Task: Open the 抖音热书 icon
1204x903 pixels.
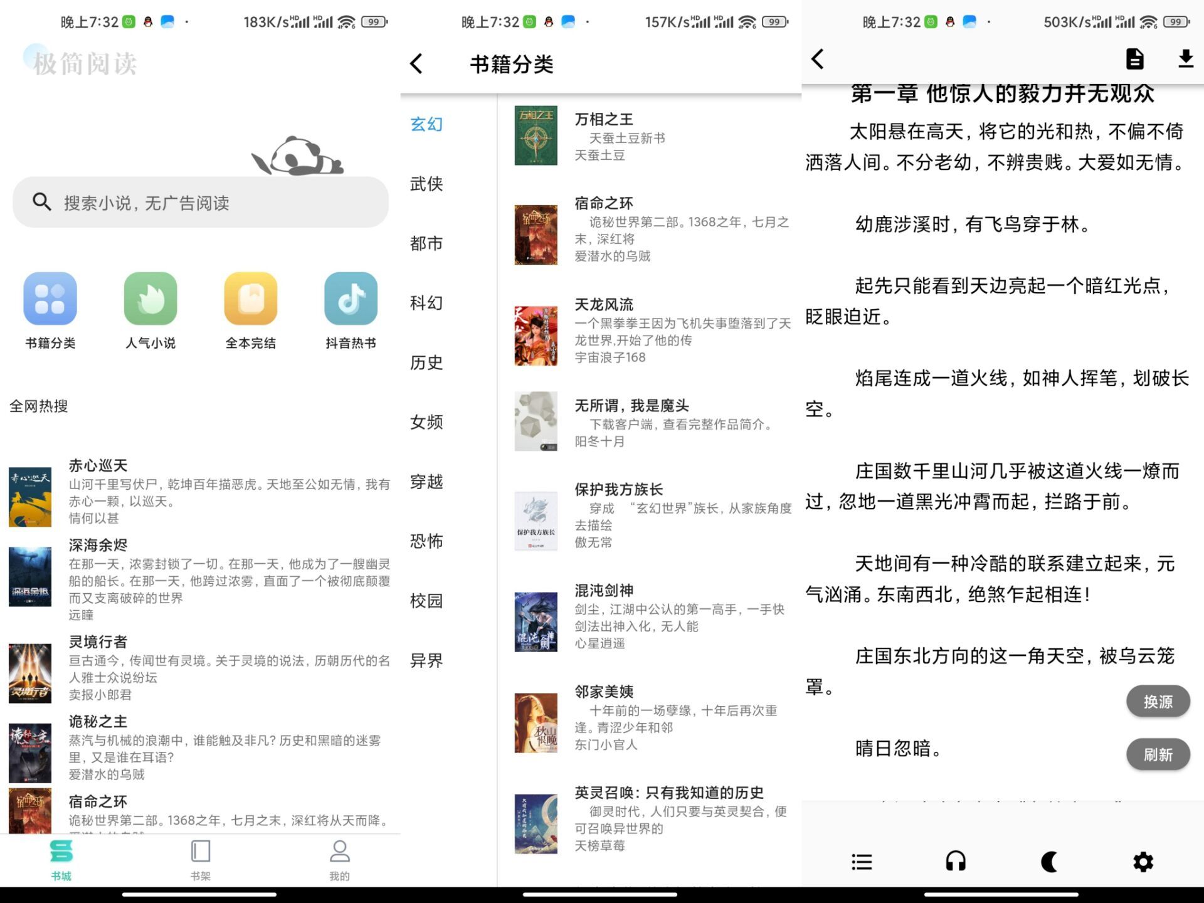Action: coord(350,299)
